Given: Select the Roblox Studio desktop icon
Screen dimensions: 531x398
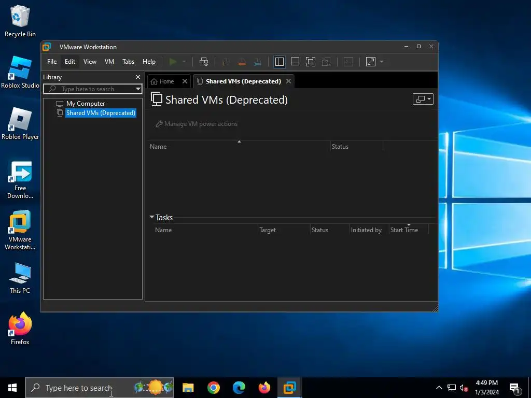Looking at the screenshot, I should click(x=20, y=73).
